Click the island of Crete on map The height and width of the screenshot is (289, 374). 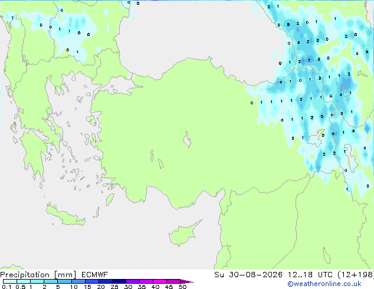[x=65, y=216]
